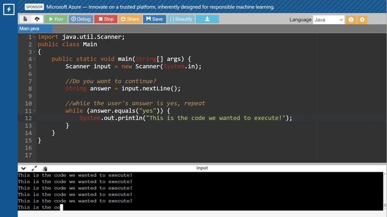Open the Microsoft Azure sponsor link
This screenshot has height=217, width=387.
click(160, 7)
